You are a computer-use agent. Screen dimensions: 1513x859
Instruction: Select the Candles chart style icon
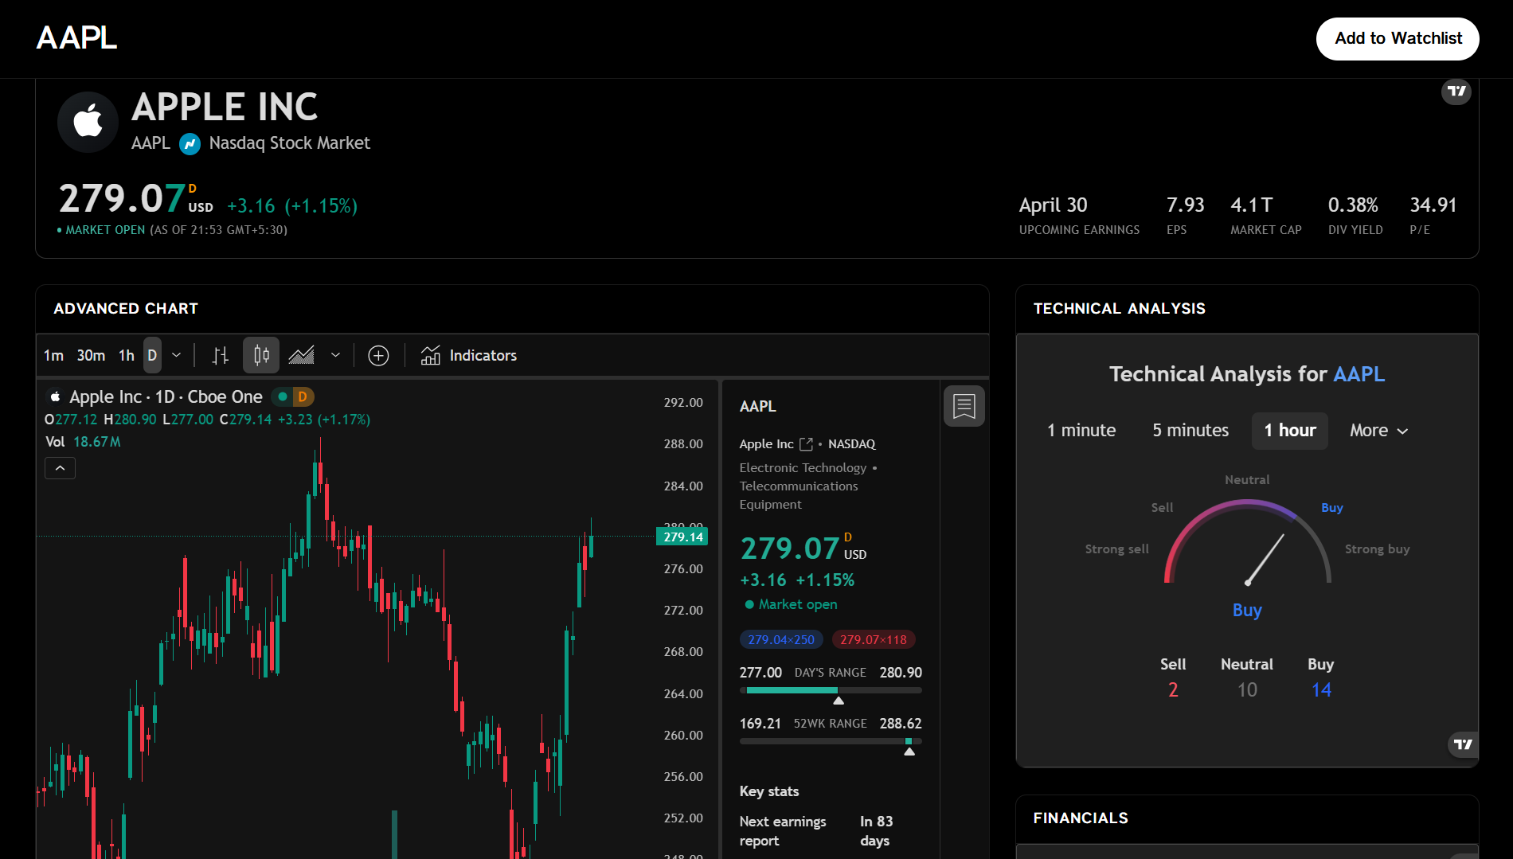click(x=261, y=356)
